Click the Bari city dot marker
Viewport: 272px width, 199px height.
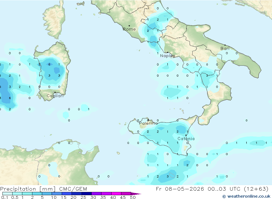pyautogui.click(x=225, y=45)
